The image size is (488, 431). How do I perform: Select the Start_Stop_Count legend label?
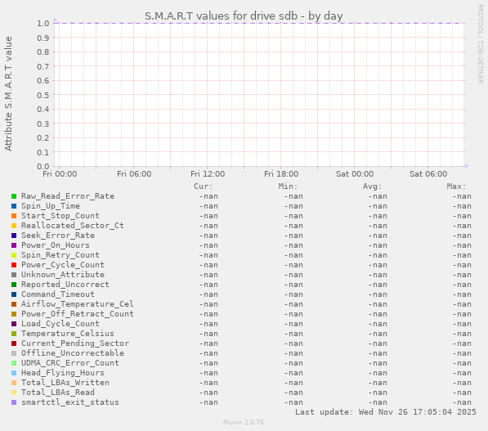(60, 216)
